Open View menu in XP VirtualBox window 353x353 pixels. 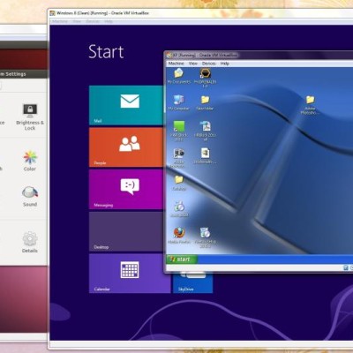193,64
